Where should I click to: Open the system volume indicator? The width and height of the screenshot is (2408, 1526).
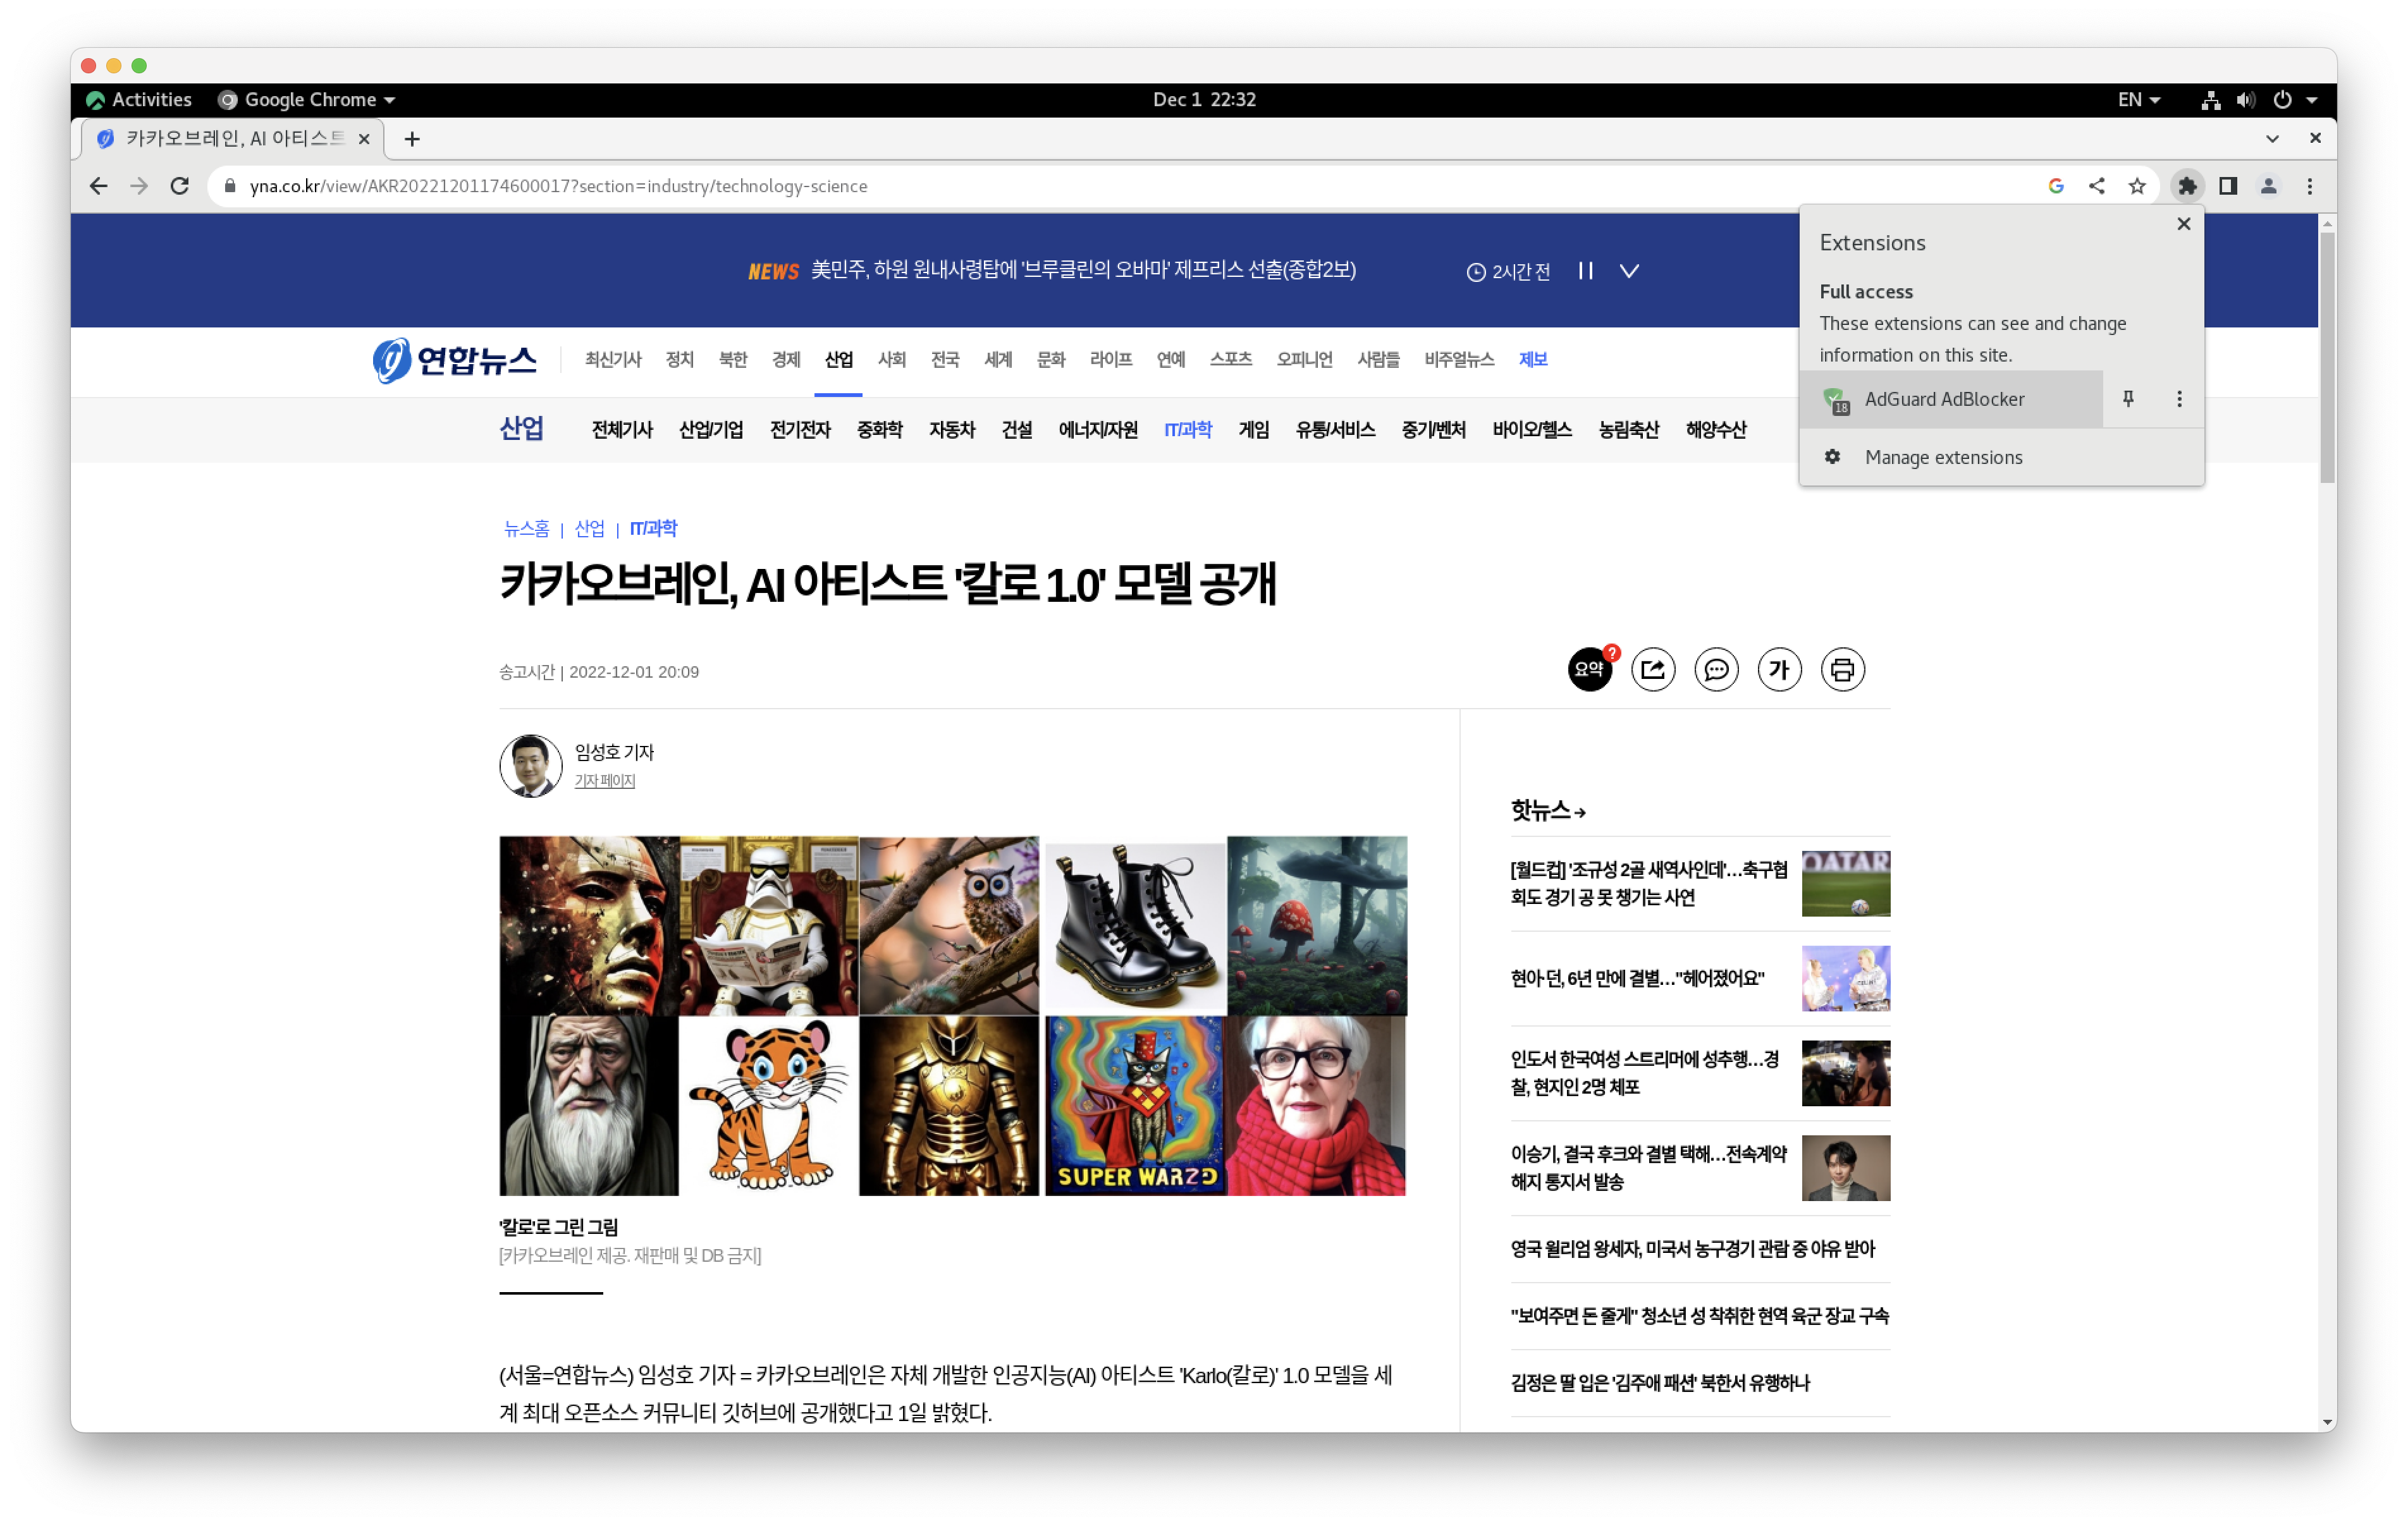coord(2246,100)
